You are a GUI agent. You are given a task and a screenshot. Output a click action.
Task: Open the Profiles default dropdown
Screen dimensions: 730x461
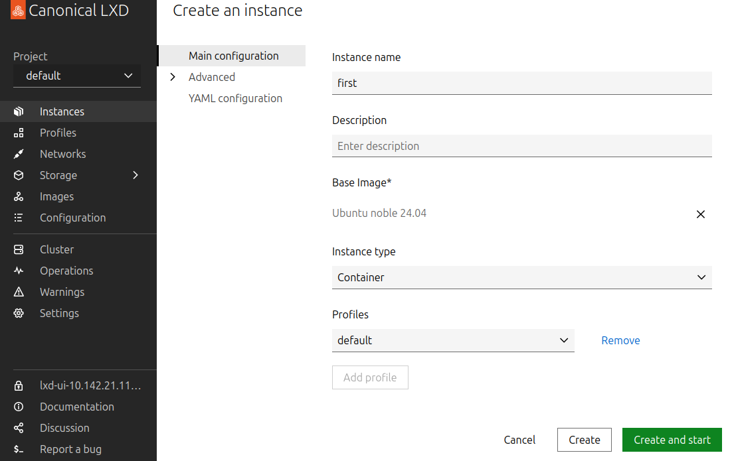click(x=453, y=340)
